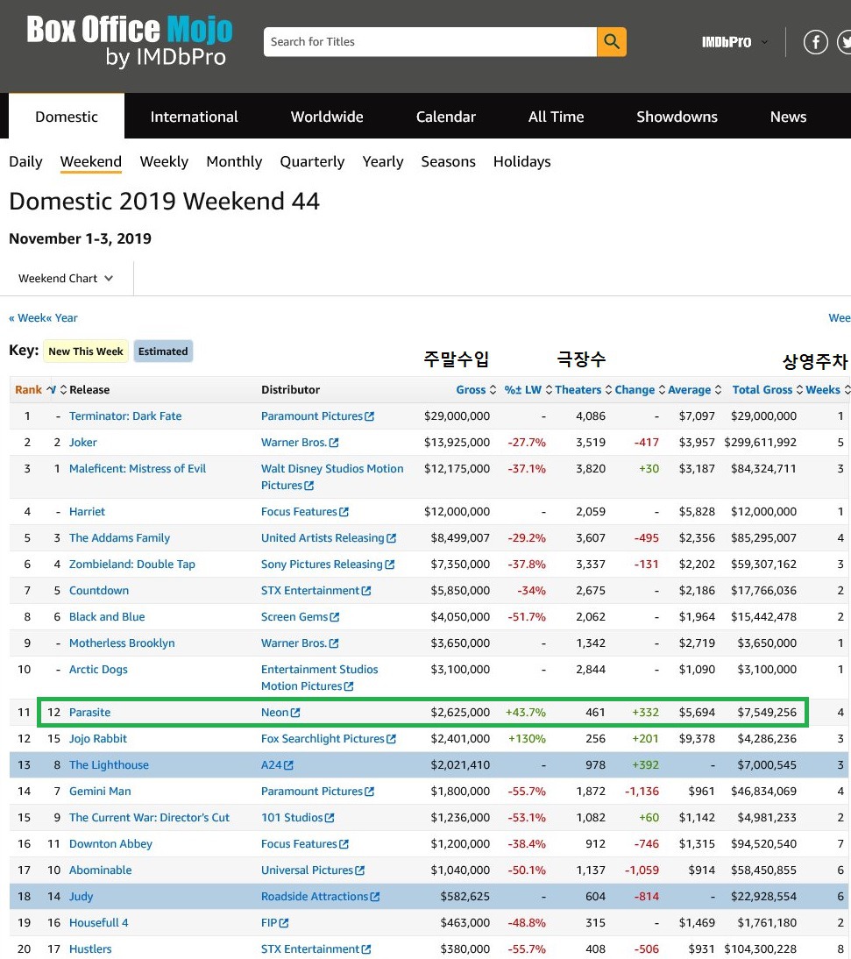Open external link icon next to Roadside Attractions
This screenshot has width=851, height=959.
click(x=375, y=897)
